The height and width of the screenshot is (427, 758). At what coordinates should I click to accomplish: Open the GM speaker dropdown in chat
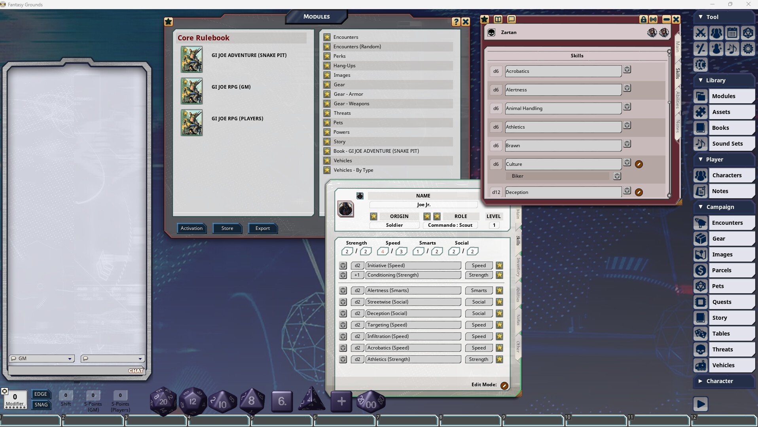[70, 359]
